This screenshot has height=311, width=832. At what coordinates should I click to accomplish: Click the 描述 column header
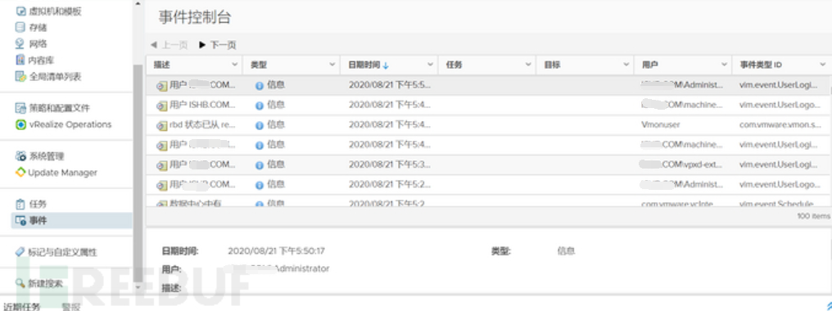(x=162, y=65)
